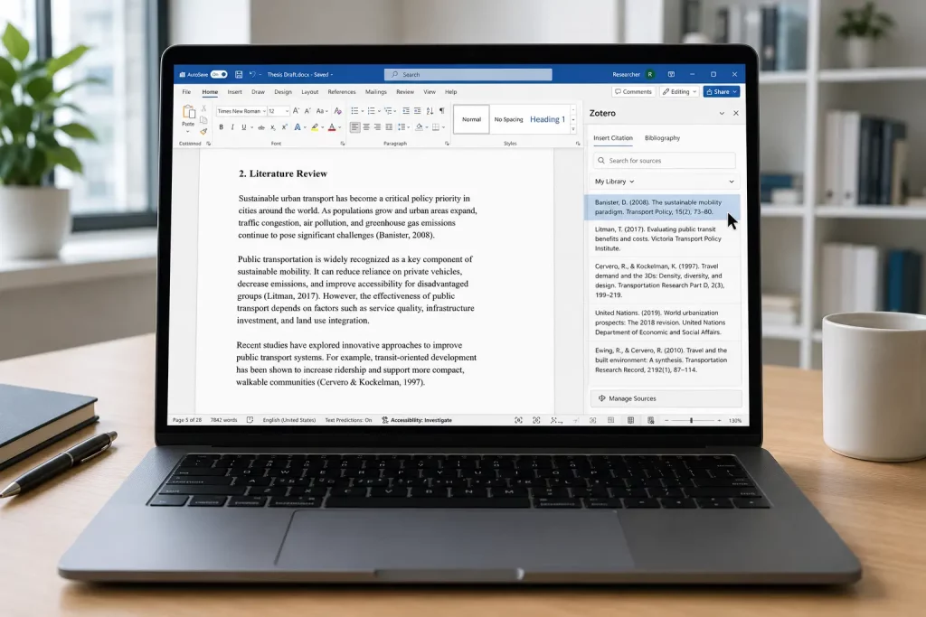
Task: Switch to the Bibliography tab
Action: 662,138
